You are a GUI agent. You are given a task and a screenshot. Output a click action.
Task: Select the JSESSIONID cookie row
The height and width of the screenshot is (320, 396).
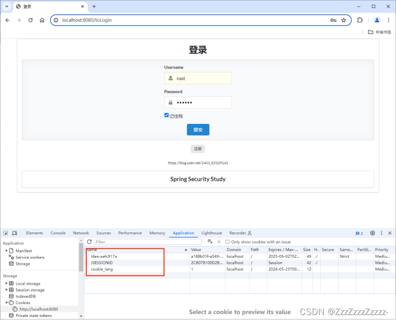(240, 263)
